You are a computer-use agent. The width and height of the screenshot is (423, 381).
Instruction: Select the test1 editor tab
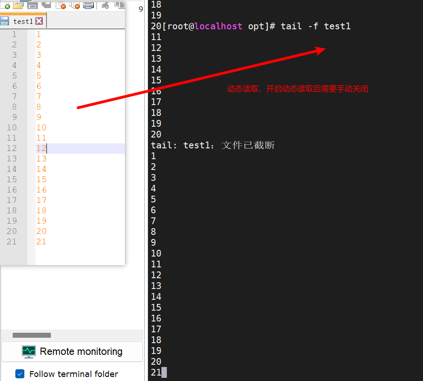[22, 21]
